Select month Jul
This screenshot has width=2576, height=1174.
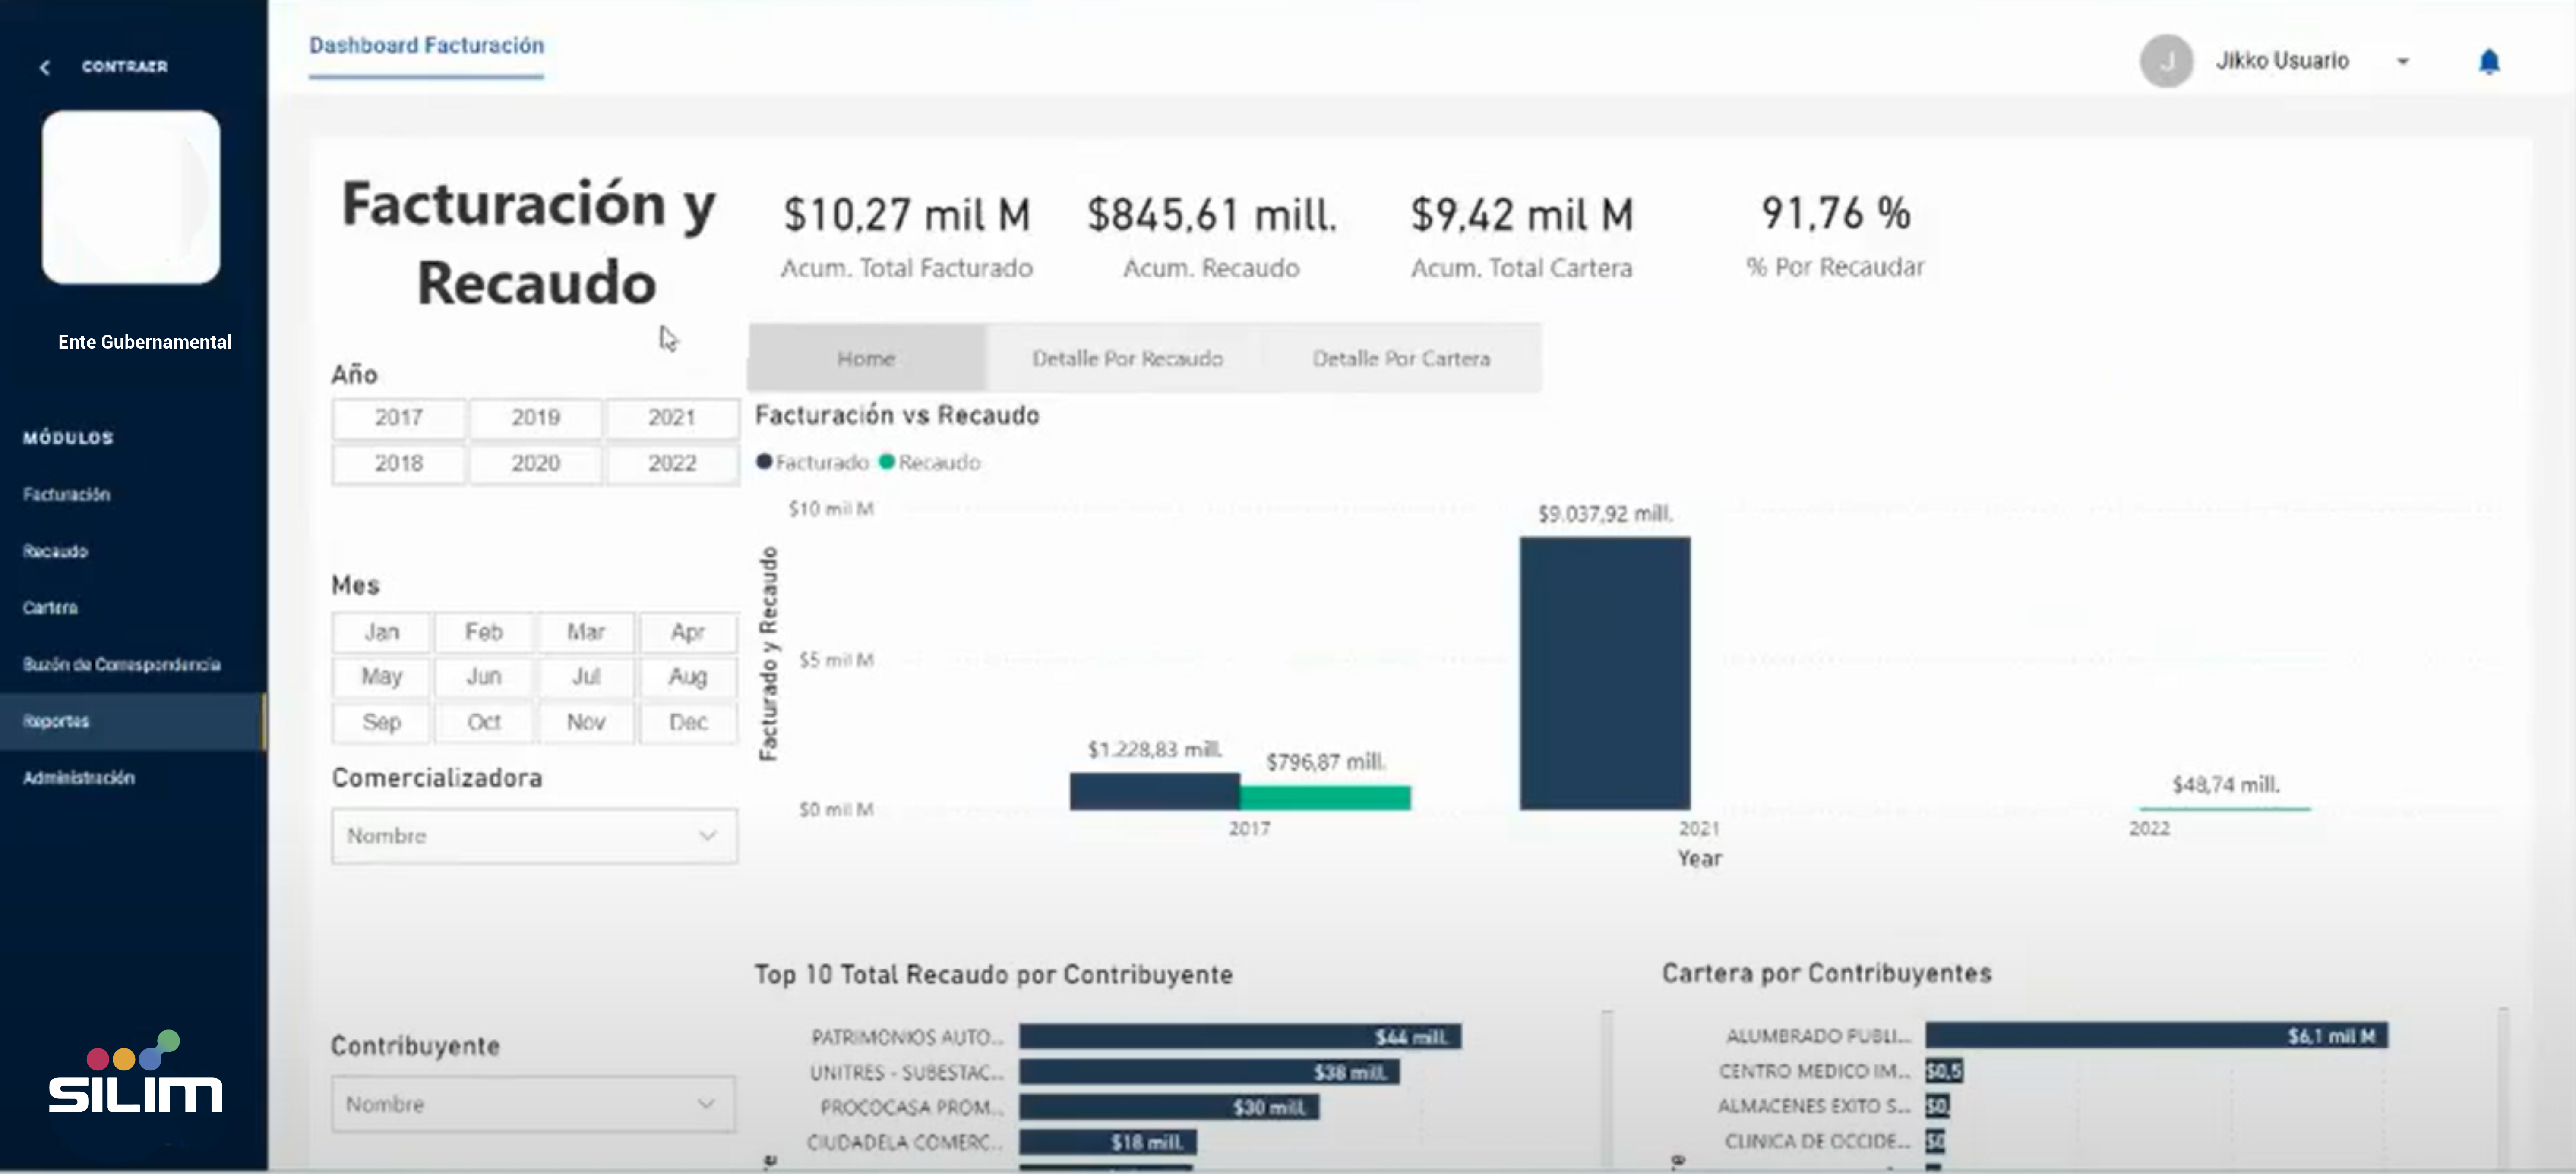coord(586,677)
